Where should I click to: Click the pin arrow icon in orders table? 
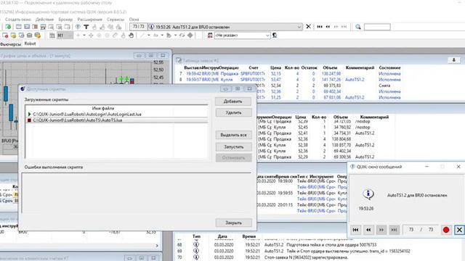(453, 60)
